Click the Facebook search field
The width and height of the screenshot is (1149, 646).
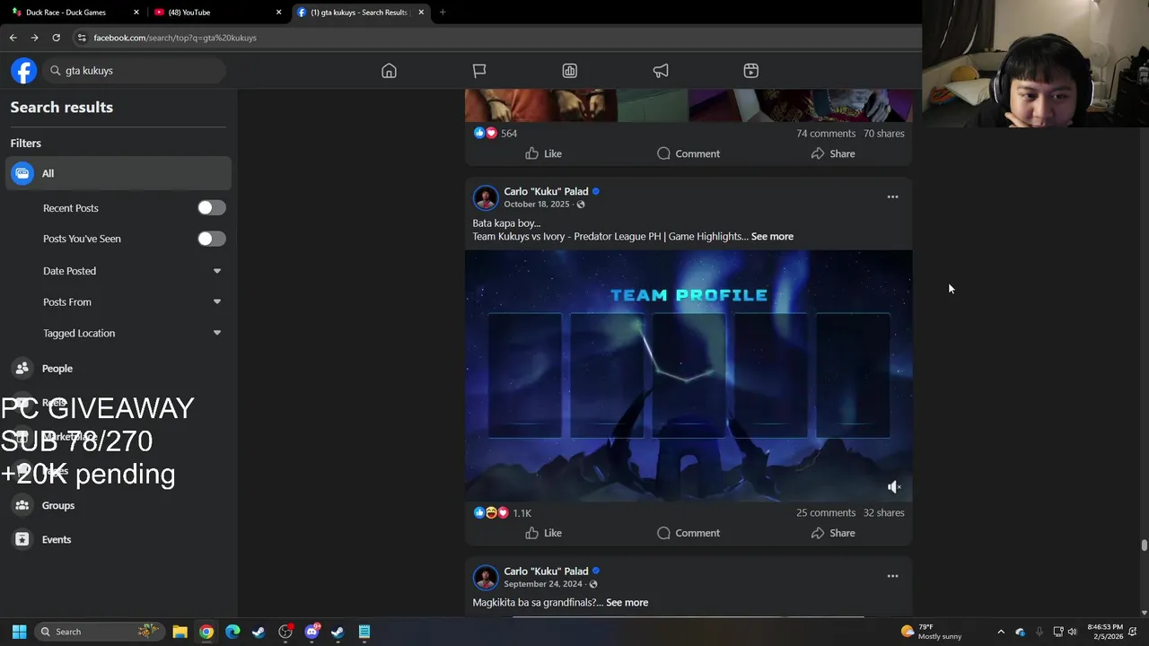pyautogui.click(x=134, y=71)
